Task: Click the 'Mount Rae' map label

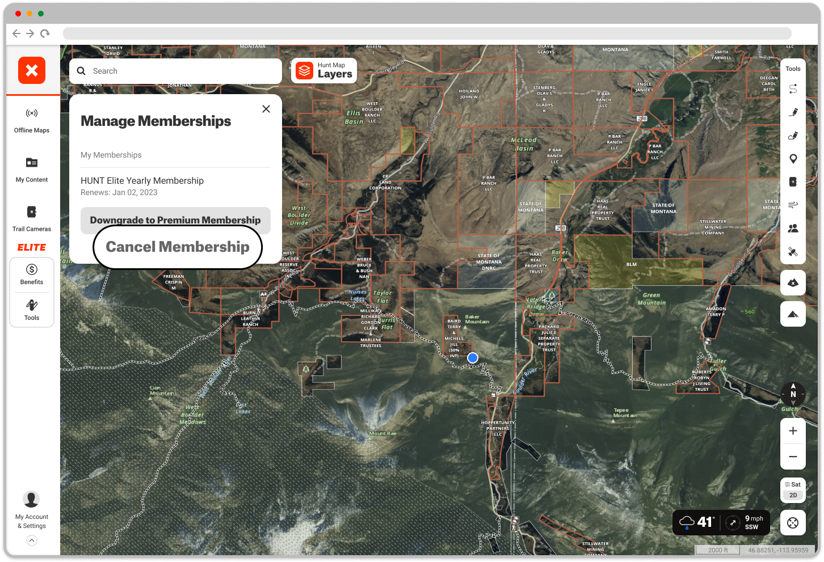Action: click(383, 433)
